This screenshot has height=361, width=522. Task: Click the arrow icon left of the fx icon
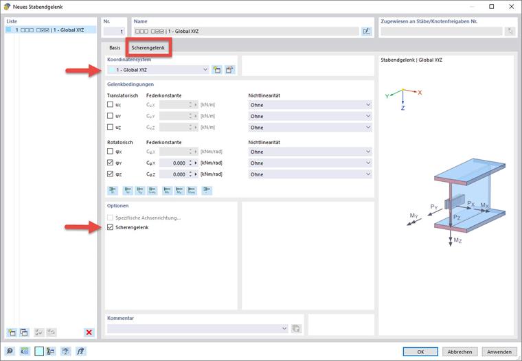tap(65, 351)
